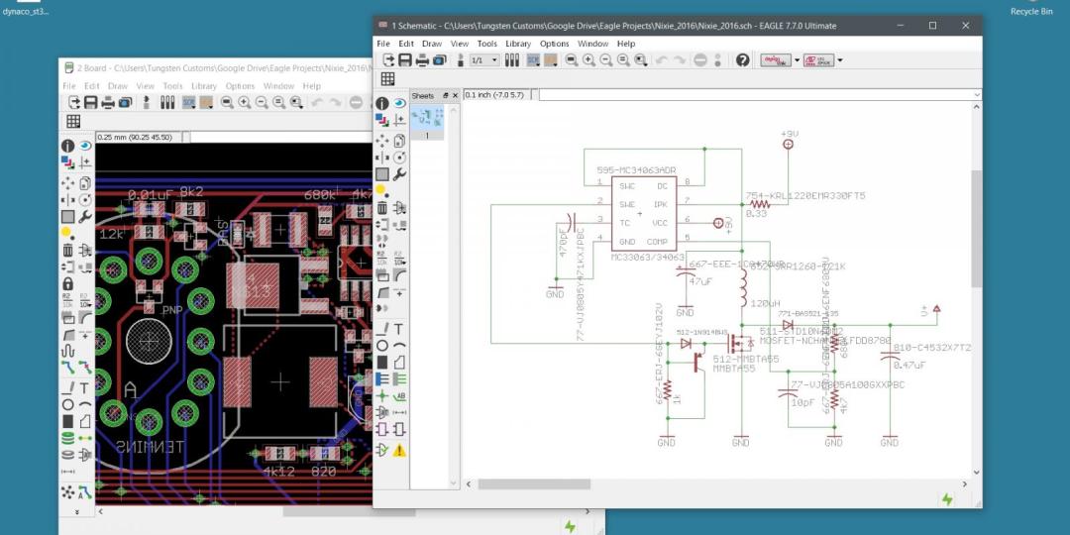Image resolution: width=1070 pixels, height=535 pixels.
Task: Expand the IDF-to-3D dropdown arrow
Action: 840,60
